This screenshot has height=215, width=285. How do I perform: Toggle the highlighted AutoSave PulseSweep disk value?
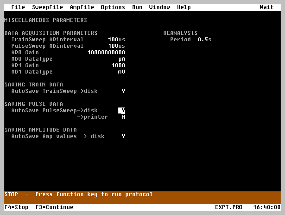pos(122,111)
